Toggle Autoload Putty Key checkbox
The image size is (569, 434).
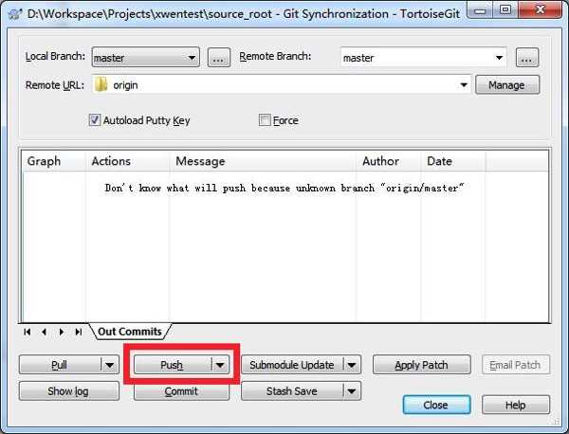[x=94, y=120]
